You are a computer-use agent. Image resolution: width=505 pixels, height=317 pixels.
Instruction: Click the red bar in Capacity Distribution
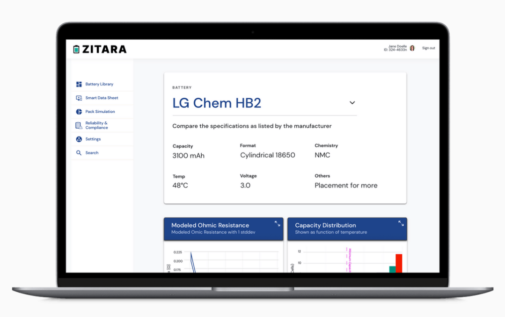[399, 263]
